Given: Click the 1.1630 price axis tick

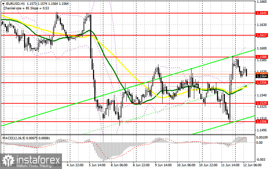Looking at the screenshot, I should tap(262, 25).
